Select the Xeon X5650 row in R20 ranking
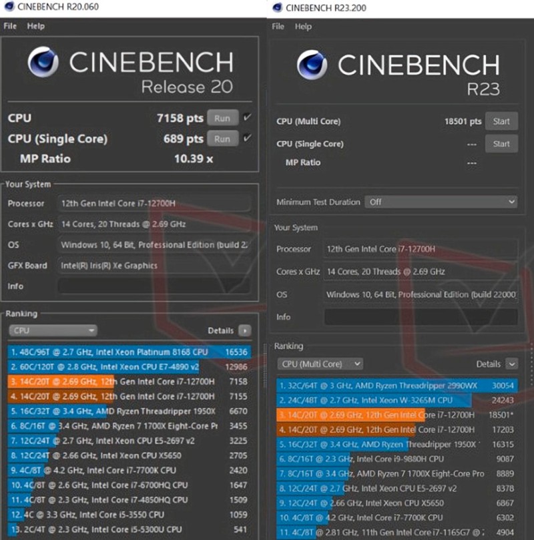 (x=129, y=456)
